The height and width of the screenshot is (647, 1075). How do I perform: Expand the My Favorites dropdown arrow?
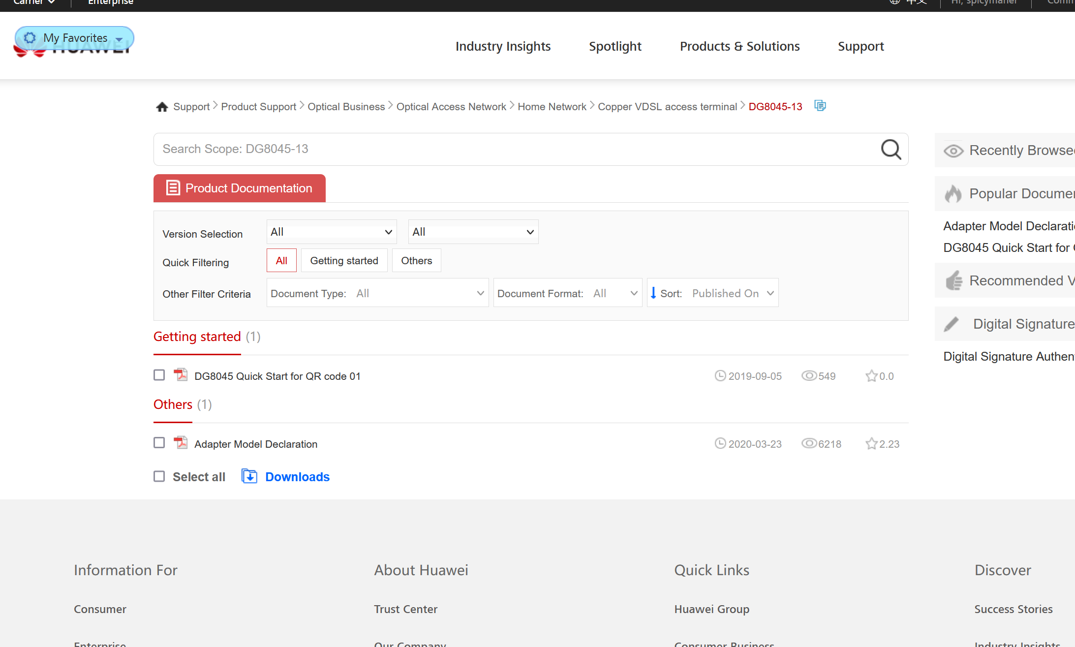click(x=119, y=39)
